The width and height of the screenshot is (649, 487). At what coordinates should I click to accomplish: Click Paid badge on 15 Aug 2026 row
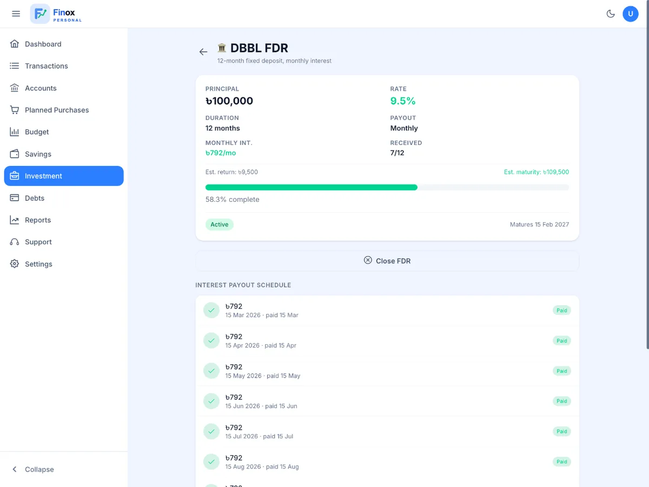point(562,462)
